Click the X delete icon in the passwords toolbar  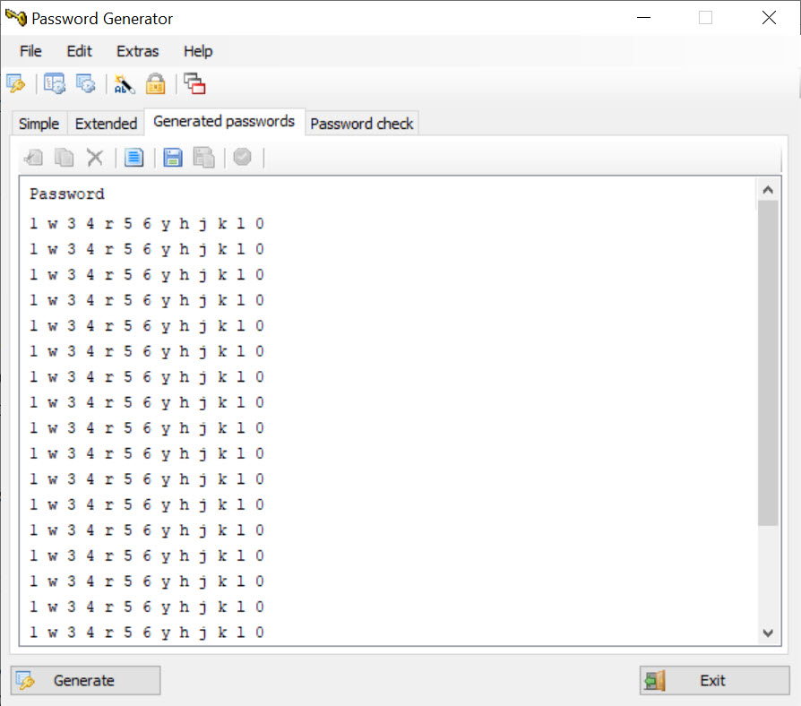[95, 158]
